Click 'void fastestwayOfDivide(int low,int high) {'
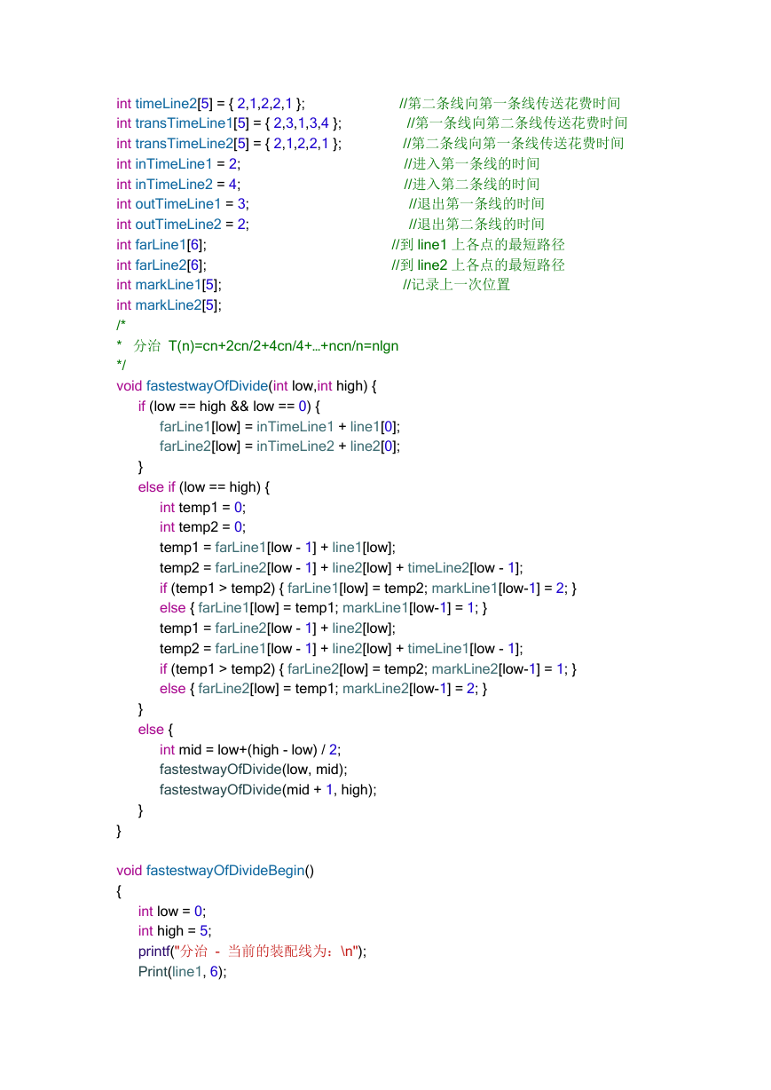This screenshot has height=1090, width=771. 247,386
